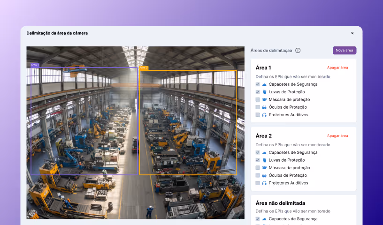Screen dimensions: 383x225
Task: Click the headphones icon in Área 2
Action: click(x=264, y=183)
